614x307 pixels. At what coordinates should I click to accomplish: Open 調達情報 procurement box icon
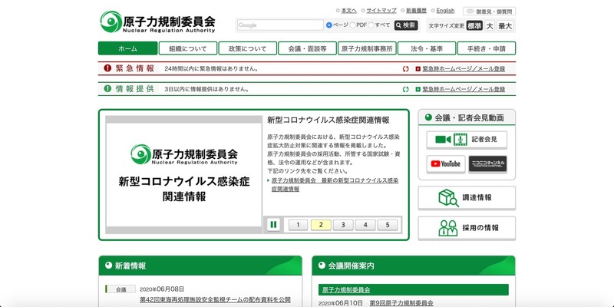click(448, 198)
